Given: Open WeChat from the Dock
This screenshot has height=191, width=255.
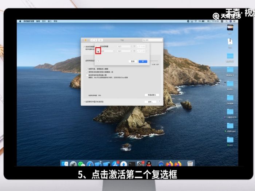Looking at the screenshot, I should click(x=82, y=164).
